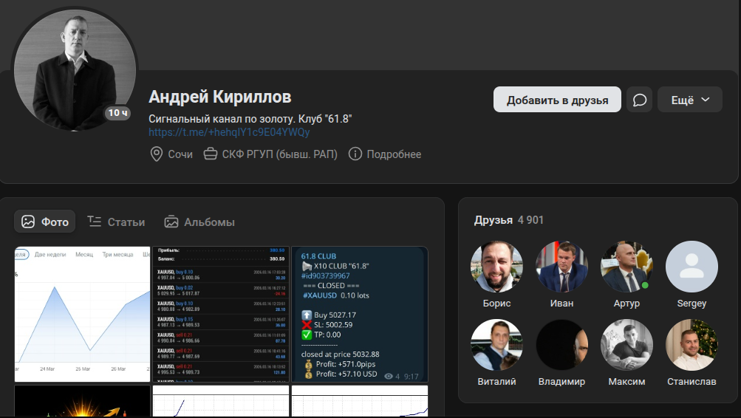Viewport: 741px width, 418px height.
Task: Open the XAUUSD trades list photo
Action: pos(221,314)
